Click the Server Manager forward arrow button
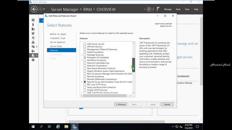232x130 pixels. click(x=40, y=9)
